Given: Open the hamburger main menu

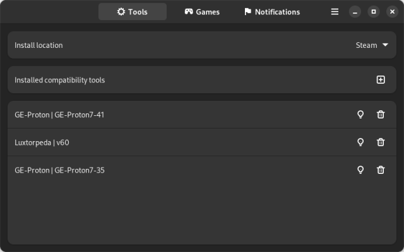Looking at the screenshot, I should pyautogui.click(x=335, y=11).
